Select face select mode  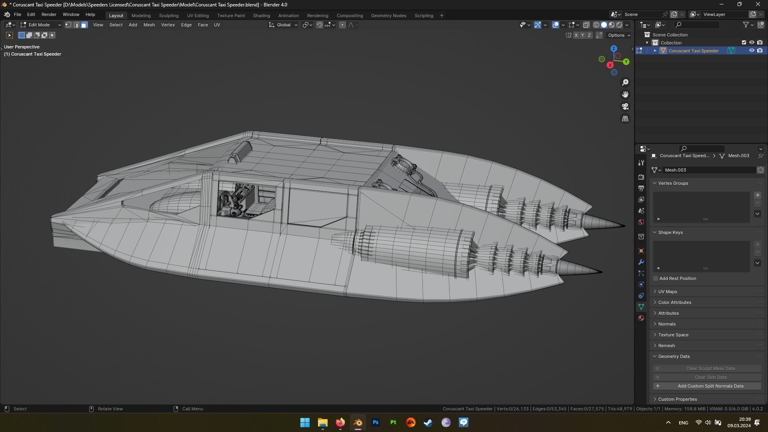[x=84, y=25]
